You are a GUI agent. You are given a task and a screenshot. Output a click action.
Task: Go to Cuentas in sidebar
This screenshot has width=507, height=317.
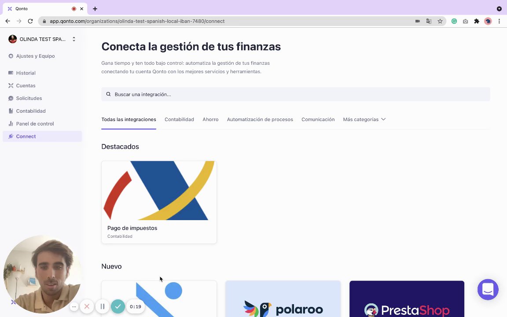click(x=26, y=85)
